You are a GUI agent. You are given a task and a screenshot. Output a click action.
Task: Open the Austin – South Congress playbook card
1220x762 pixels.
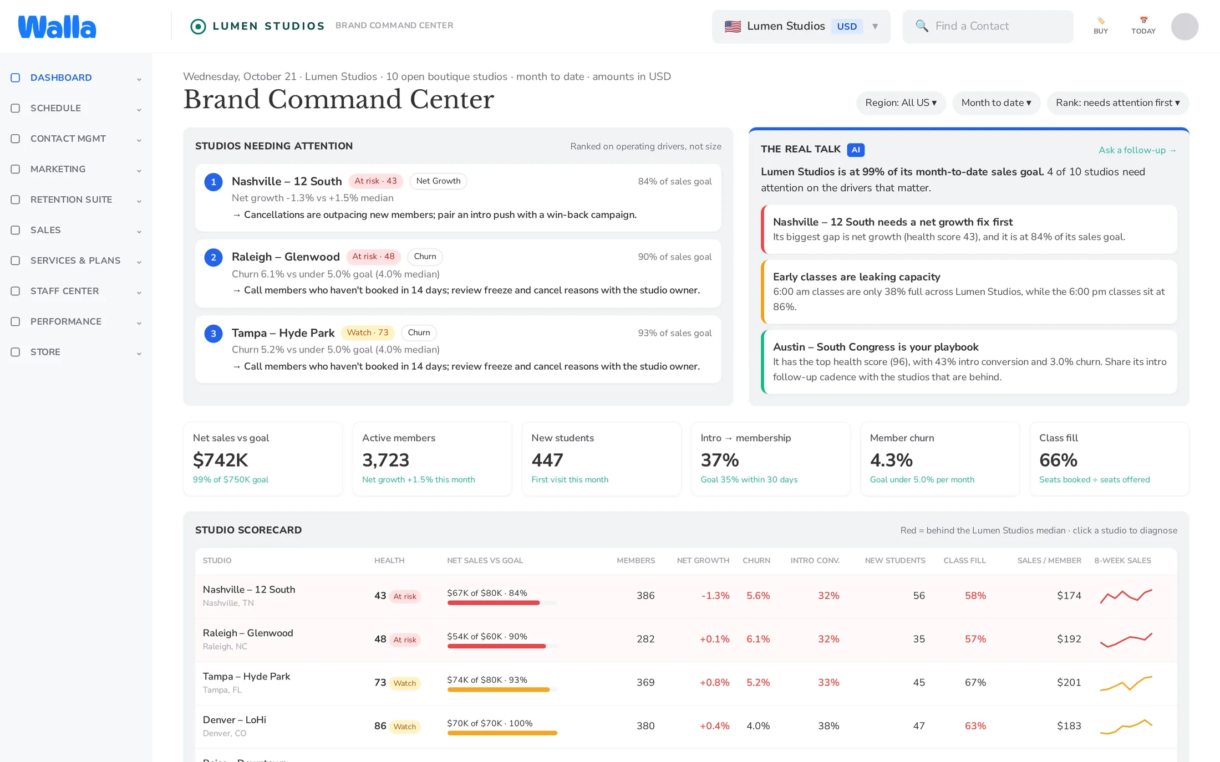[x=969, y=362]
